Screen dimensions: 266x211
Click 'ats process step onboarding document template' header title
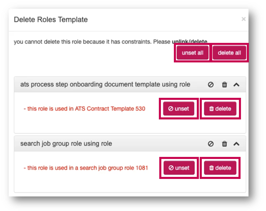pyautogui.click(x=105, y=84)
